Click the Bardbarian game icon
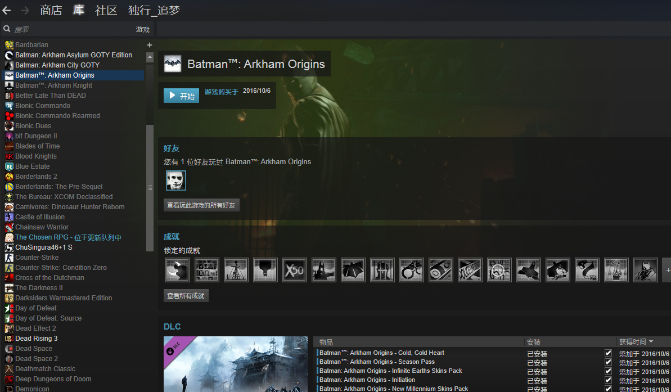Viewport: 671px width, 392px height. pos(9,45)
